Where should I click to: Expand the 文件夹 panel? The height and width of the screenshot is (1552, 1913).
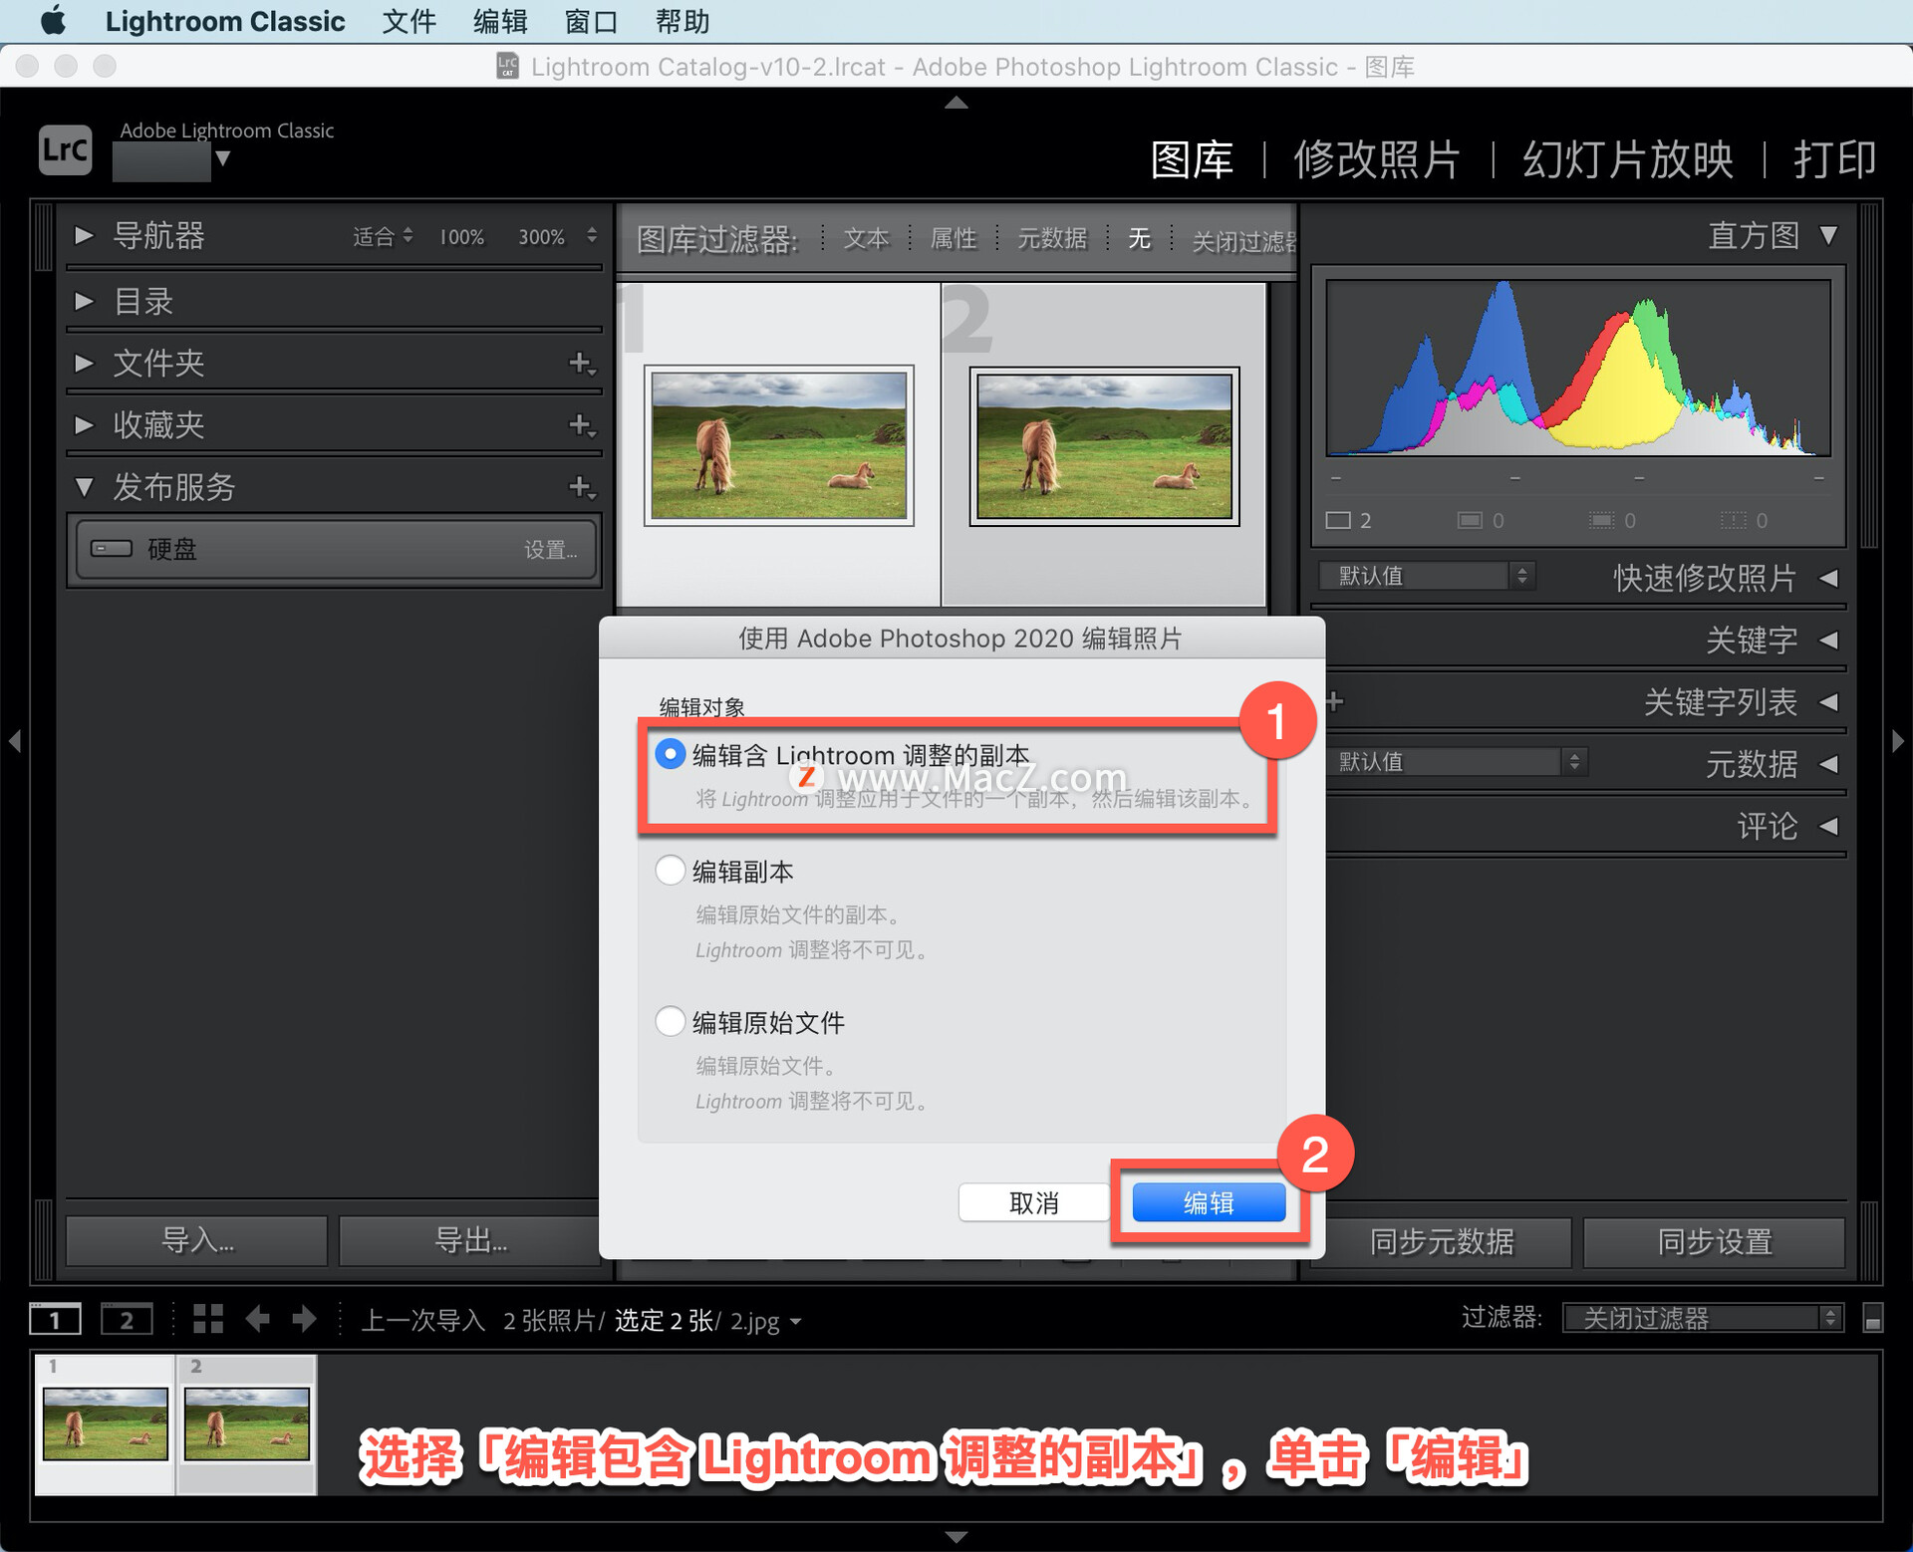[x=84, y=363]
